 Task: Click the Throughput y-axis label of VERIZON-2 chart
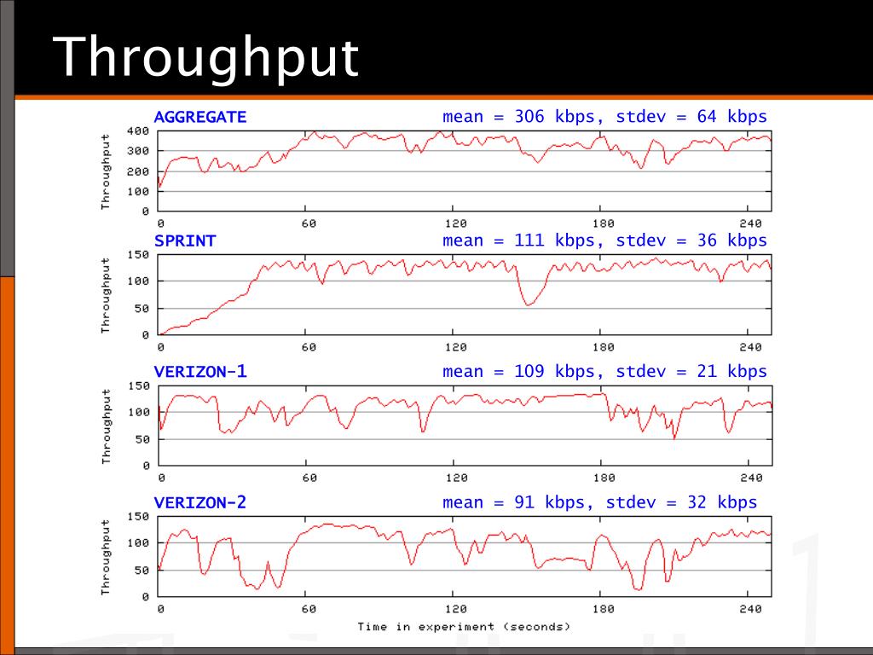coord(106,557)
